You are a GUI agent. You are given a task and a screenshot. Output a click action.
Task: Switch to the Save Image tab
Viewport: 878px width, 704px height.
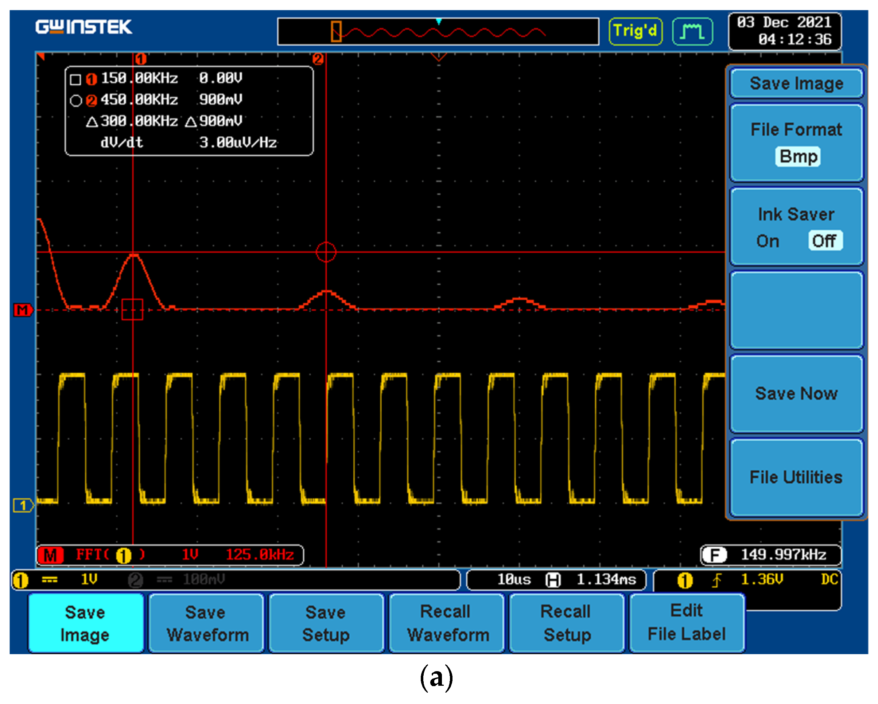click(86, 623)
